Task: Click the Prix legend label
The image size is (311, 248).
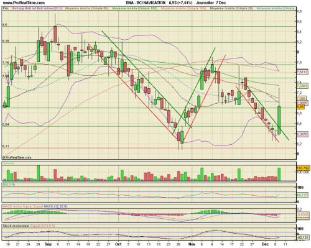Action: [6, 9]
